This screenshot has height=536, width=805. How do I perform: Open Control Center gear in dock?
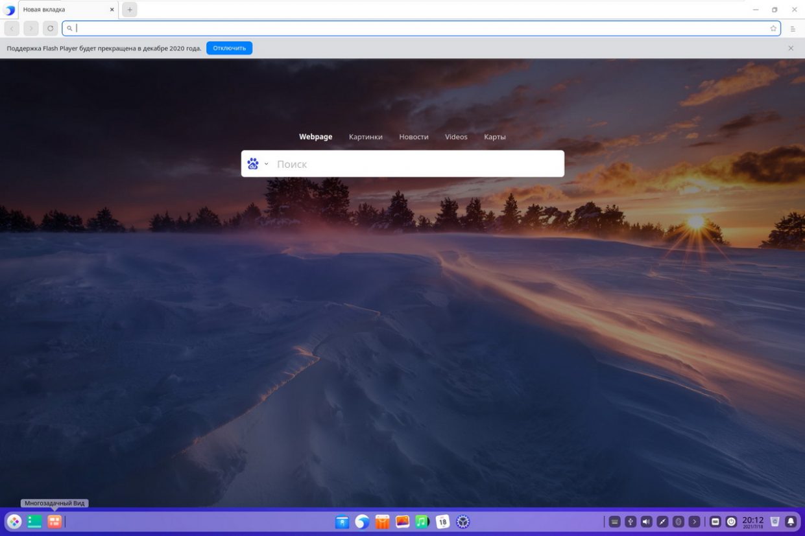point(463,522)
